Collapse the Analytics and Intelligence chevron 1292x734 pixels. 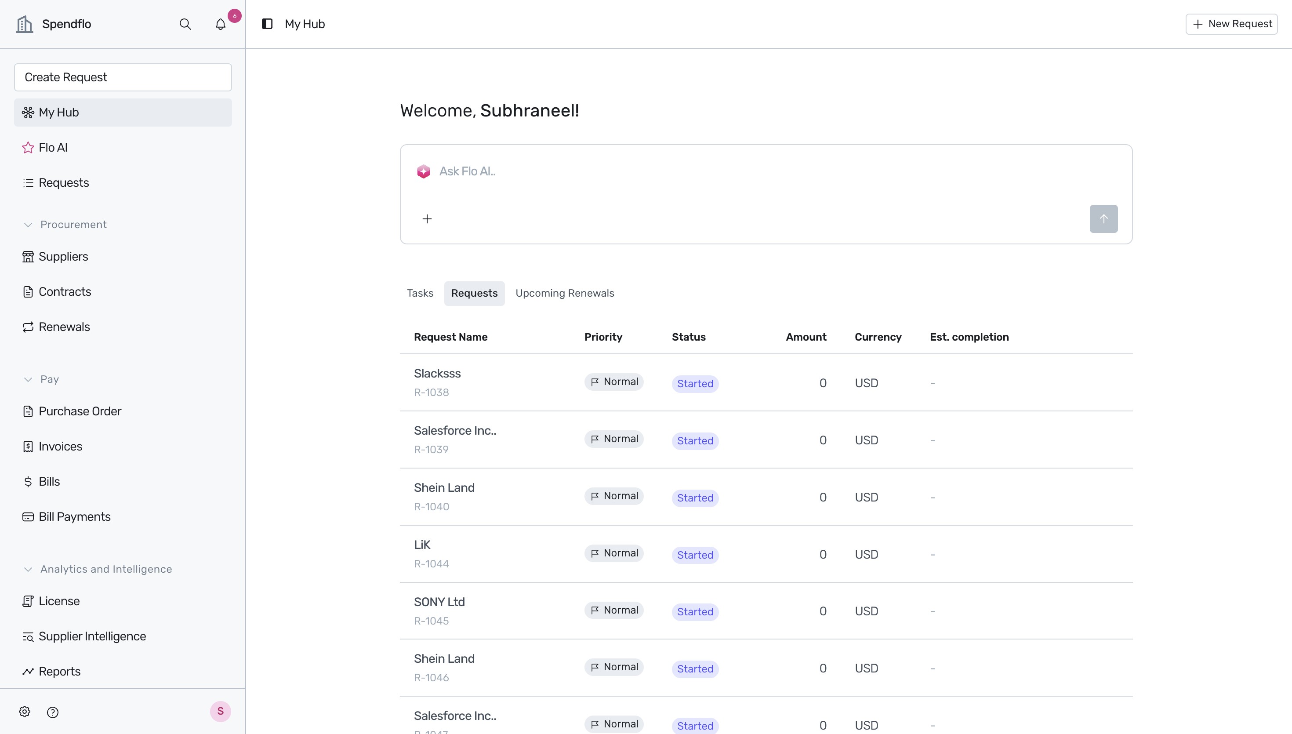pos(28,569)
